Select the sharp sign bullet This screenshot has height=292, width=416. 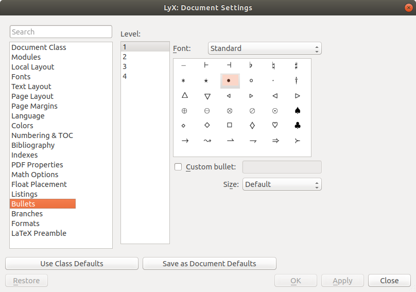pyautogui.click(x=297, y=65)
